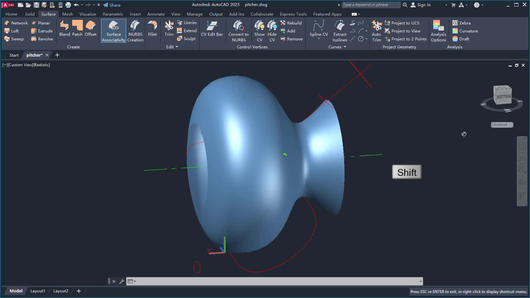Switch to the Mesh ribbon tab
Image resolution: width=530 pixels, height=298 pixels.
click(67, 14)
